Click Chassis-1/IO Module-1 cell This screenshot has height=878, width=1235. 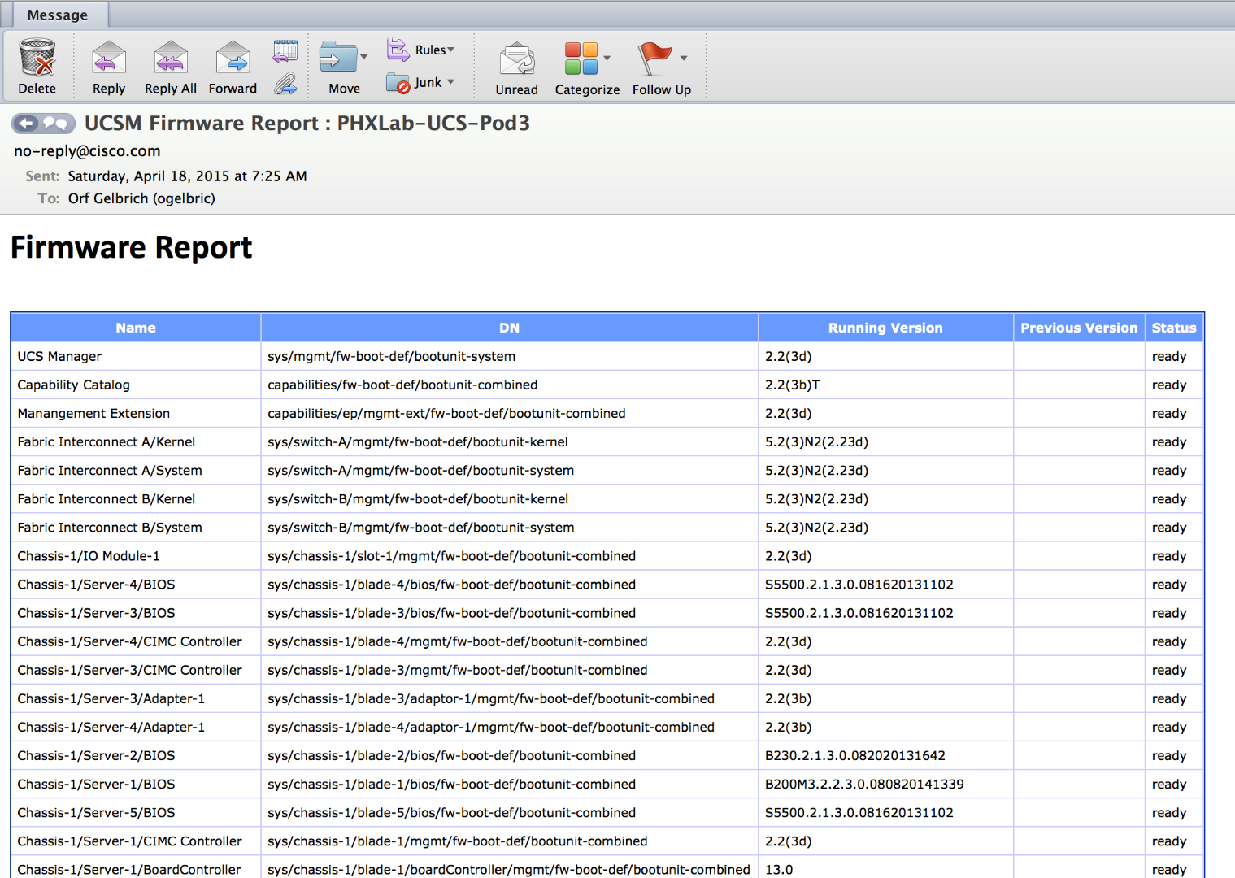click(136, 555)
